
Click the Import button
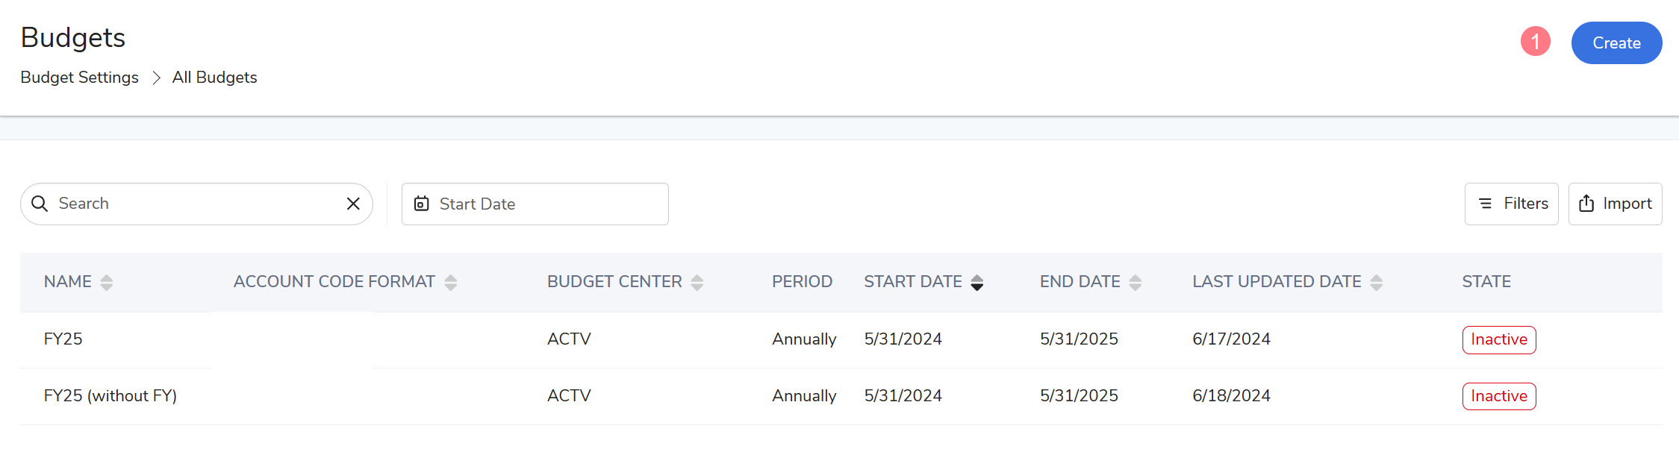coord(1616,204)
